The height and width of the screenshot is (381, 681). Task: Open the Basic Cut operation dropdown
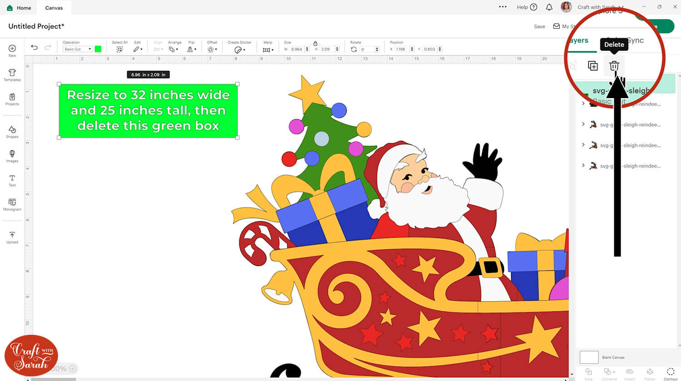pos(77,49)
